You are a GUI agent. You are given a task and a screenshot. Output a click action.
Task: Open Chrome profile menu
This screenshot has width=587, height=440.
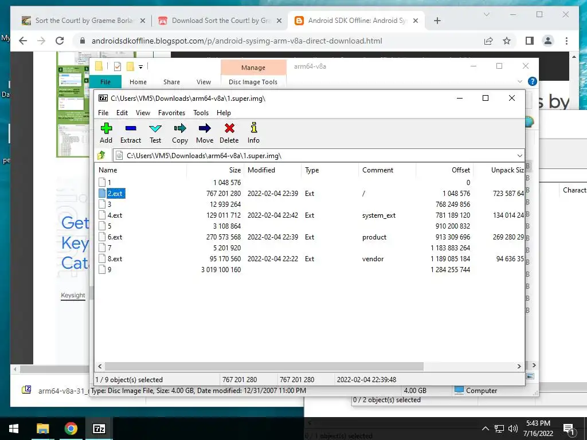[547, 41]
